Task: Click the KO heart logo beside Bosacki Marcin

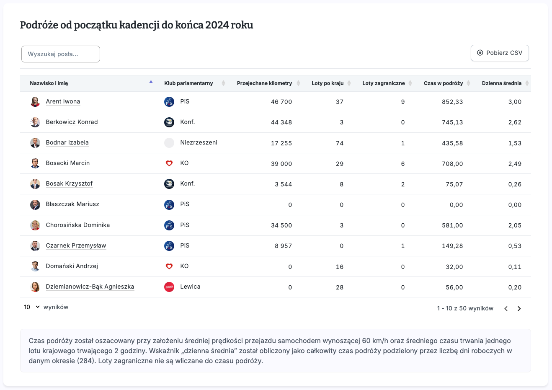Action: click(169, 163)
